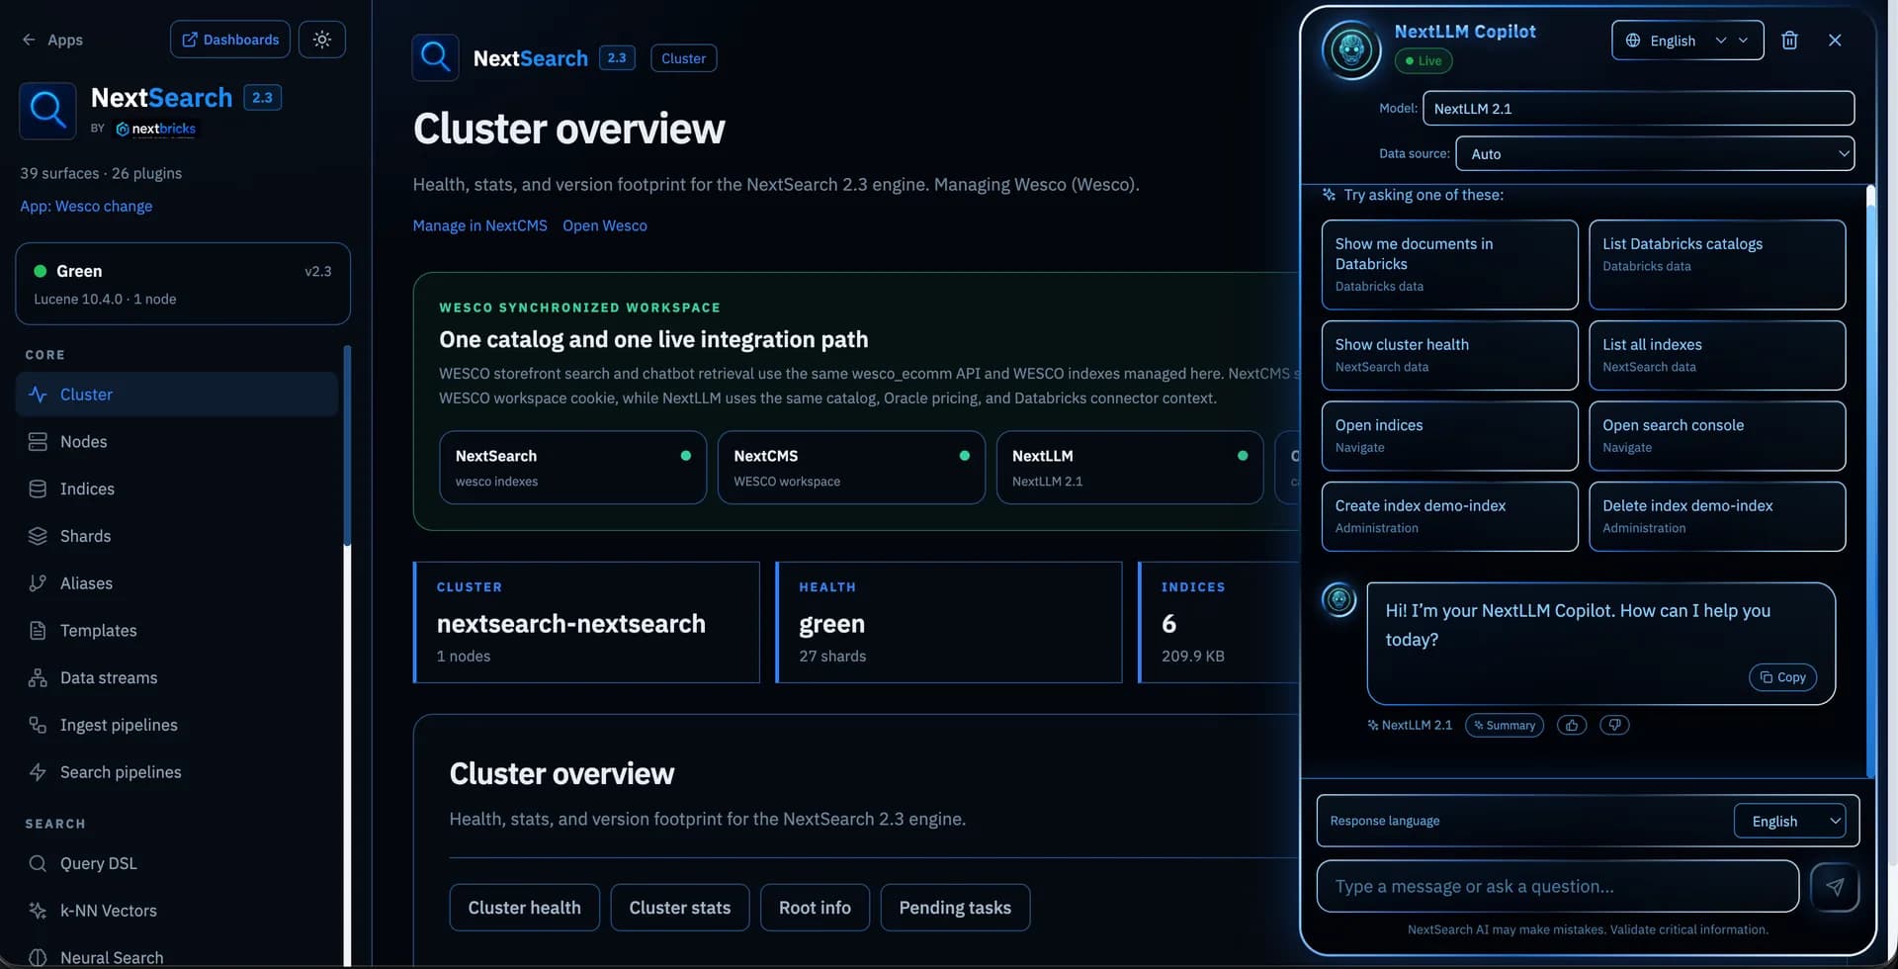Open the Indices menu item
The width and height of the screenshot is (1898, 969).
pos(177,488)
